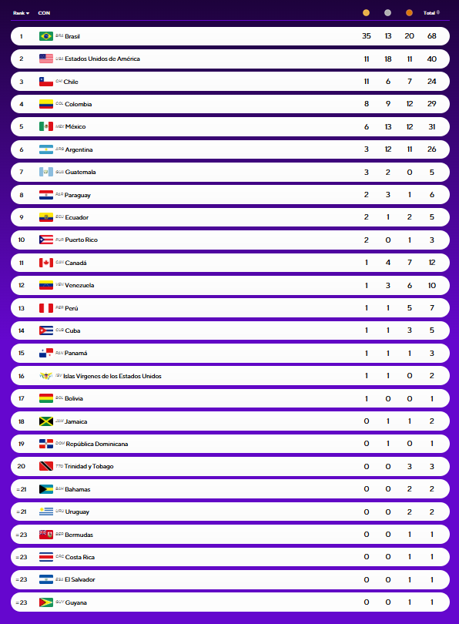Open the Estados Unidos de América row

(230, 59)
